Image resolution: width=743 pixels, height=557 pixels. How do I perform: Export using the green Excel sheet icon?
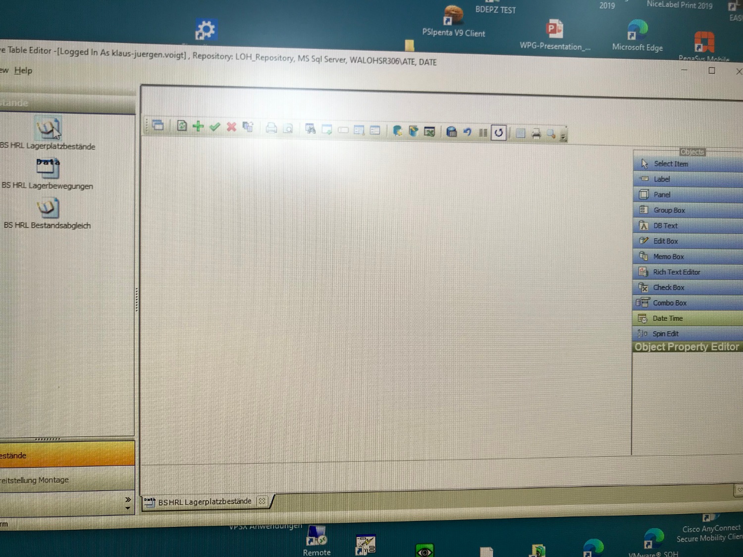coord(429,132)
